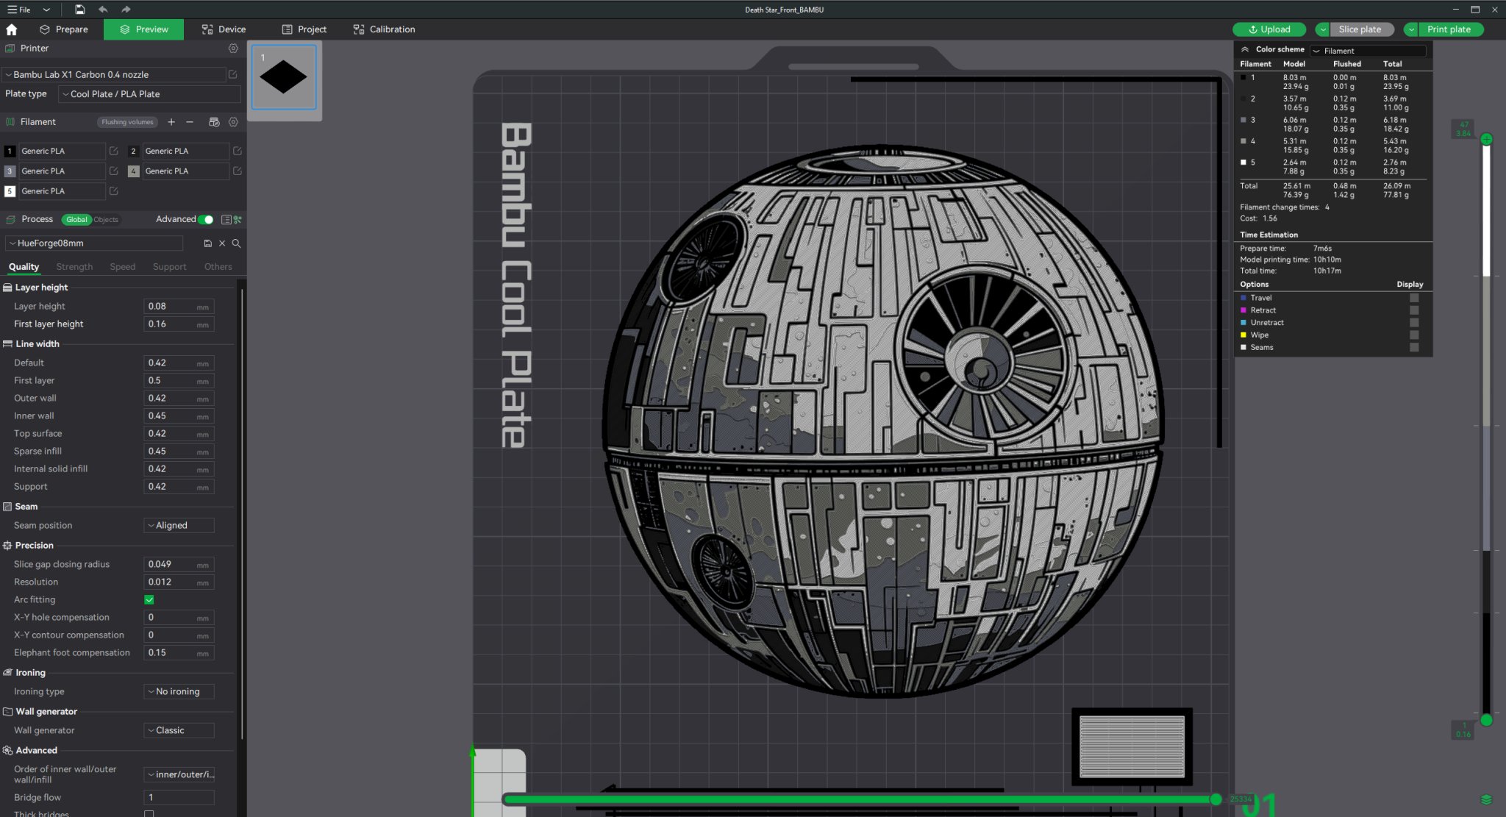1506x817 pixels.
Task: Edit the Bambu Lab X1 Carbon preset
Action: coord(233,74)
